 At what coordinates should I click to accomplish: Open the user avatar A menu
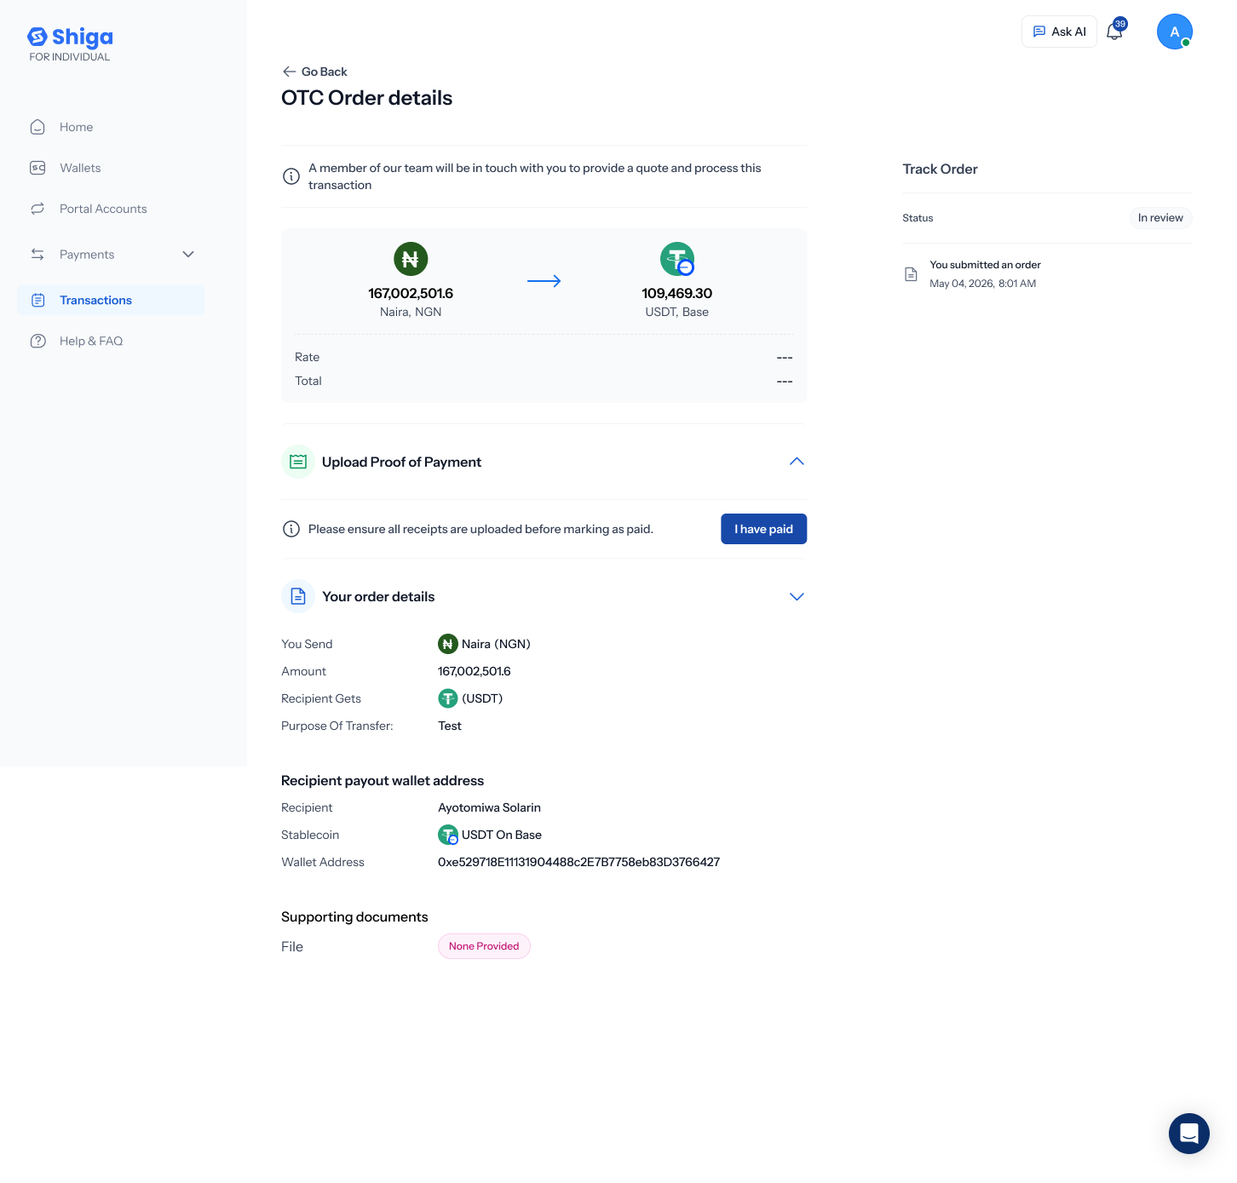[1175, 32]
